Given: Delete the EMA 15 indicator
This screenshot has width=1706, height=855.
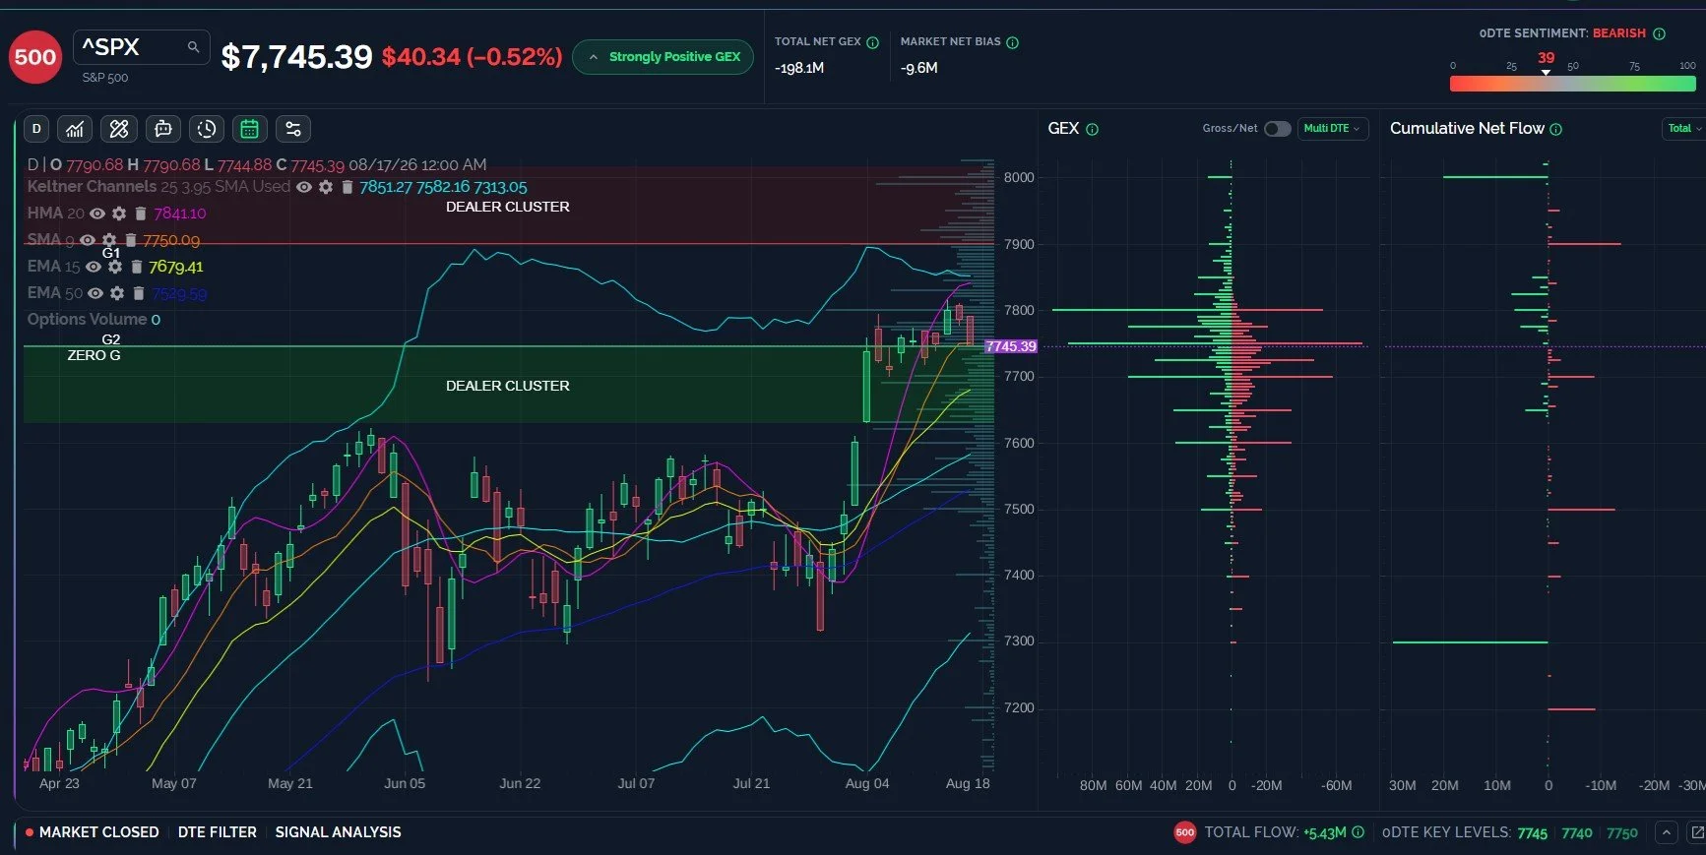Looking at the screenshot, I should (x=137, y=267).
